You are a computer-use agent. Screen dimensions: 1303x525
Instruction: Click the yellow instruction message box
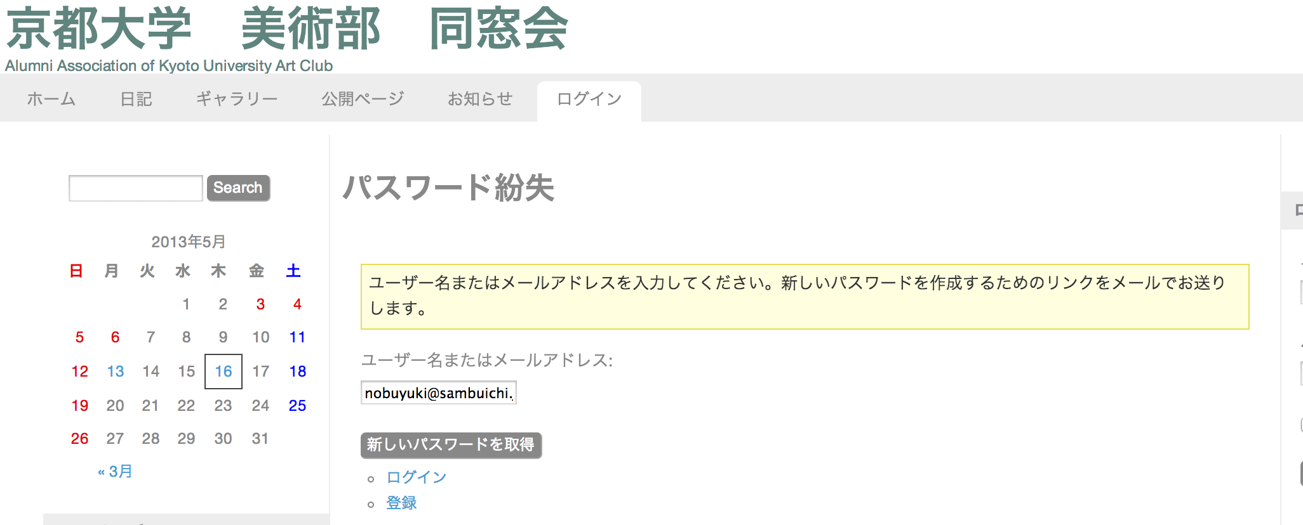pos(805,297)
